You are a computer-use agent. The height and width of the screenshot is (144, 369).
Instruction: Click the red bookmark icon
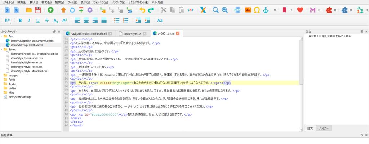[x=284, y=10]
